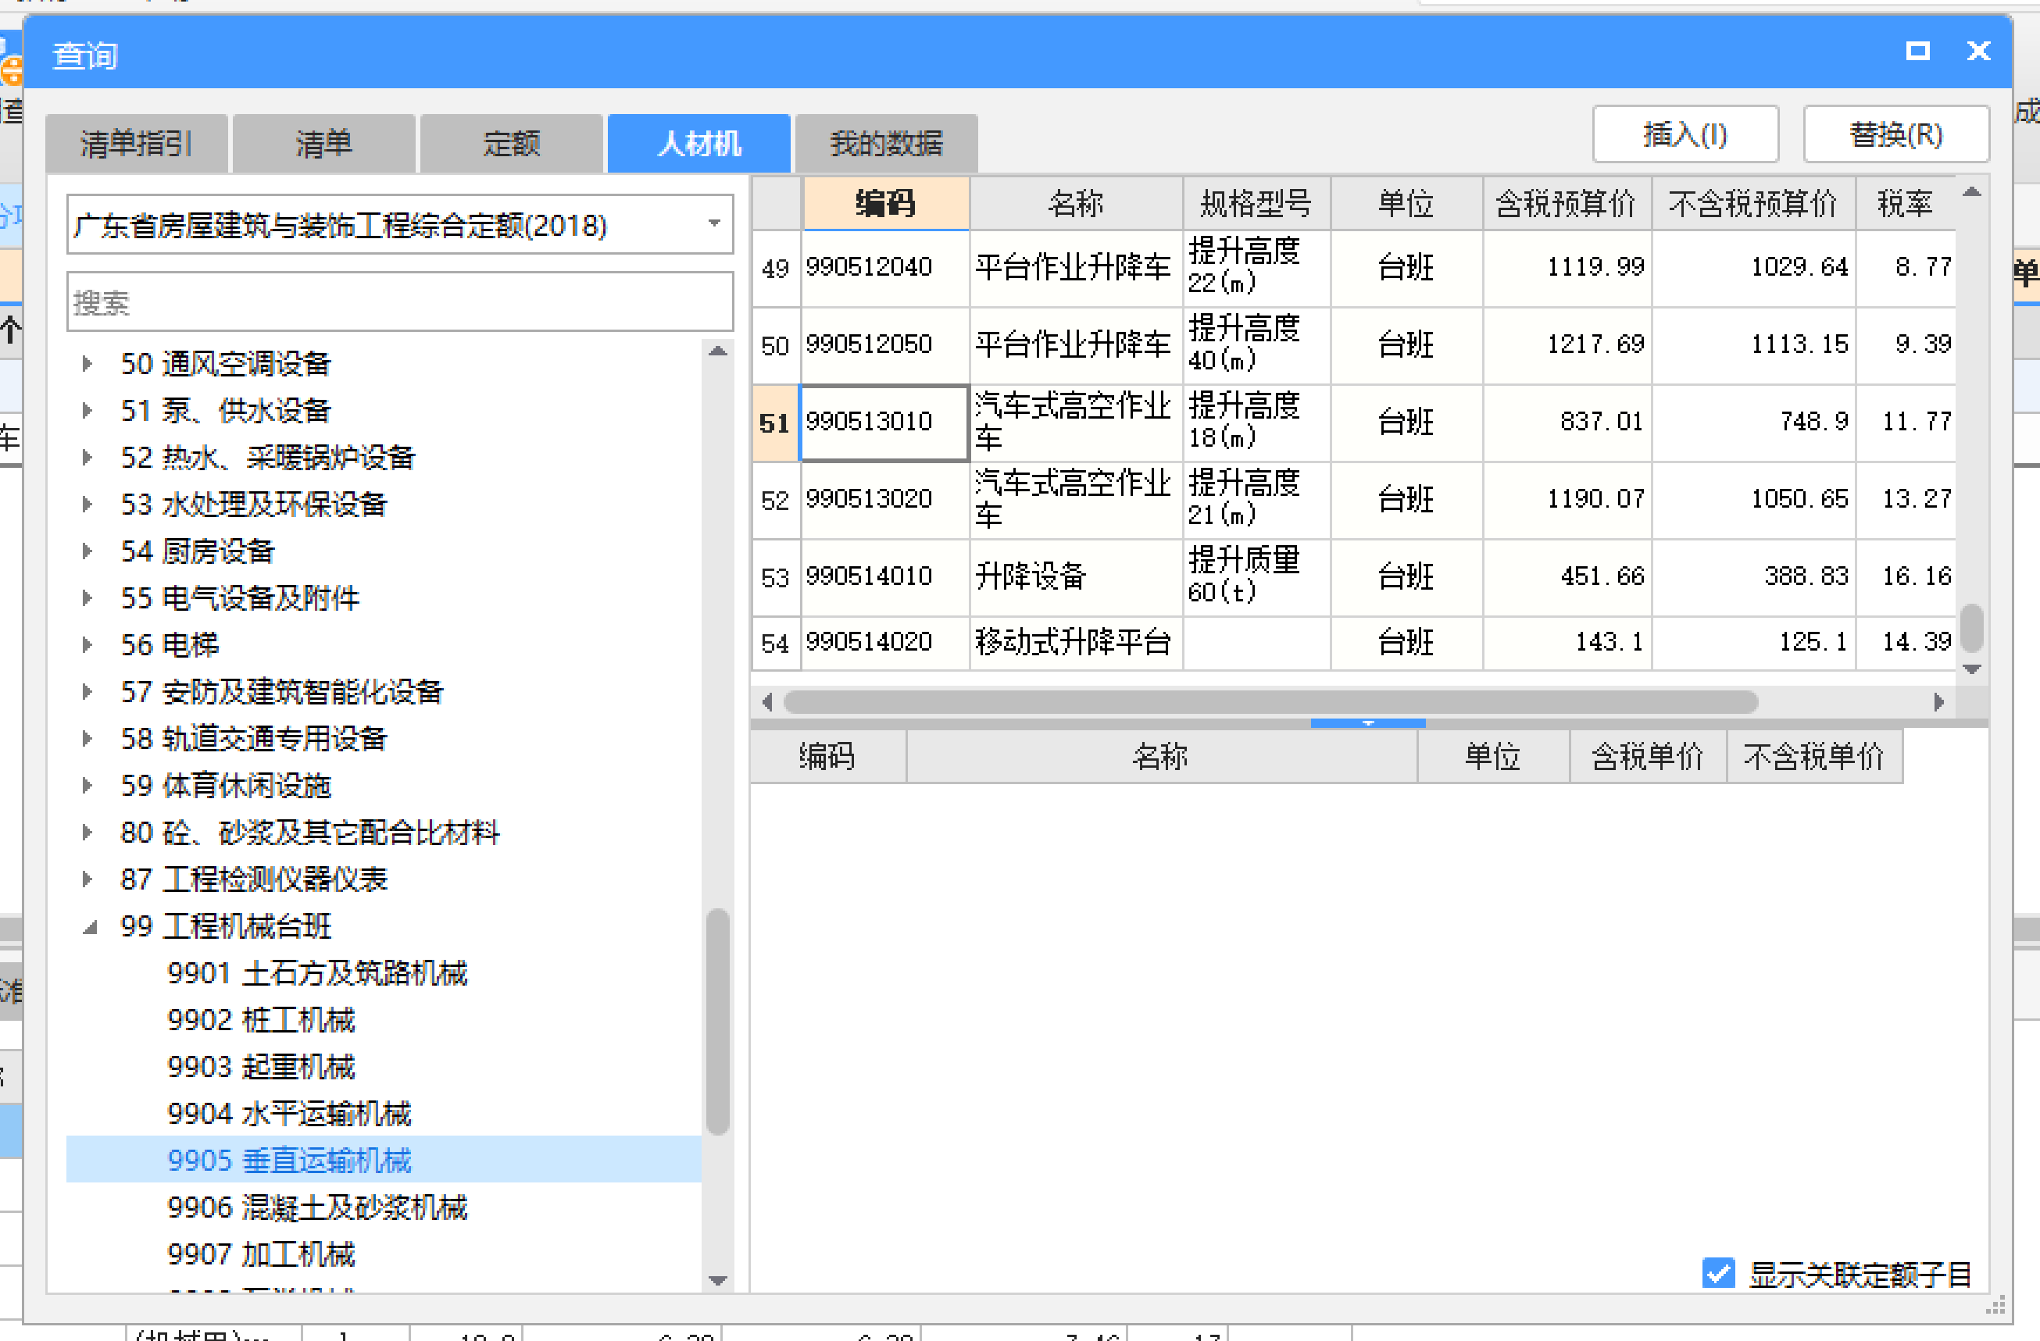Open the 我的数据 tab
This screenshot has width=2040, height=1341.
click(x=886, y=143)
